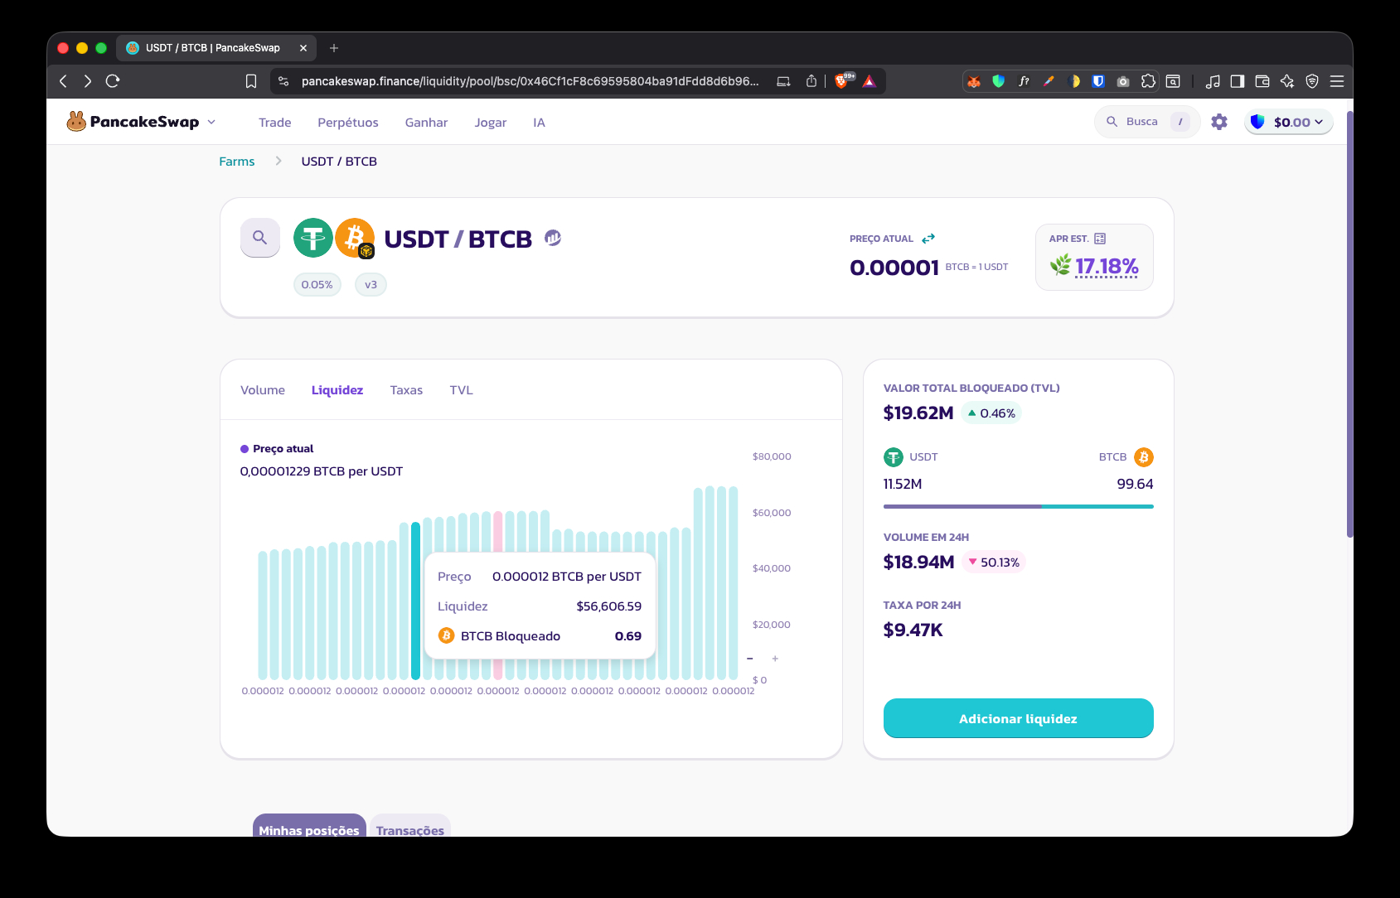Screen dimensions: 1400x898
Task: Close the USDT / BTCB tab
Action: (303, 48)
